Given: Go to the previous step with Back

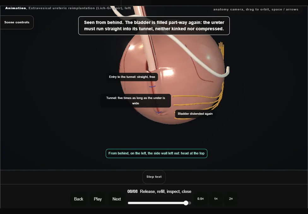Looking at the screenshot, I should (79, 199).
